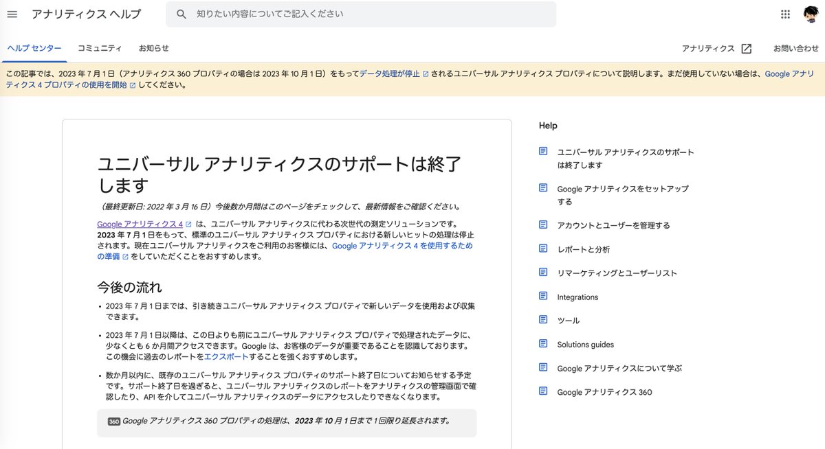825x449 pixels.
Task: Click the article's main heading
Action: 279,175
